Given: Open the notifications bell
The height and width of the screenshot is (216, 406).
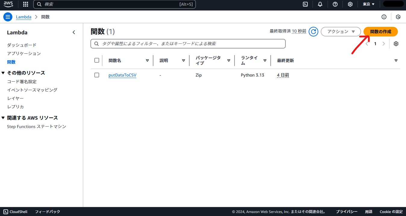Looking at the screenshot, I should click(x=320, y=4).
